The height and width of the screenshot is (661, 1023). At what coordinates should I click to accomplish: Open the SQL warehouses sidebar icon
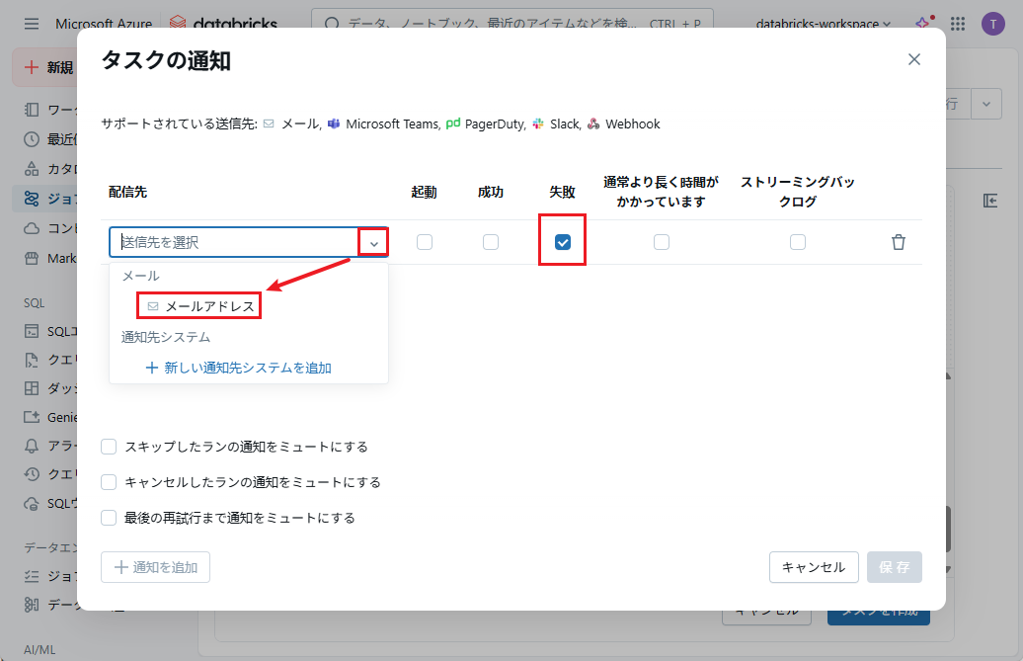[x=32, y=503]
